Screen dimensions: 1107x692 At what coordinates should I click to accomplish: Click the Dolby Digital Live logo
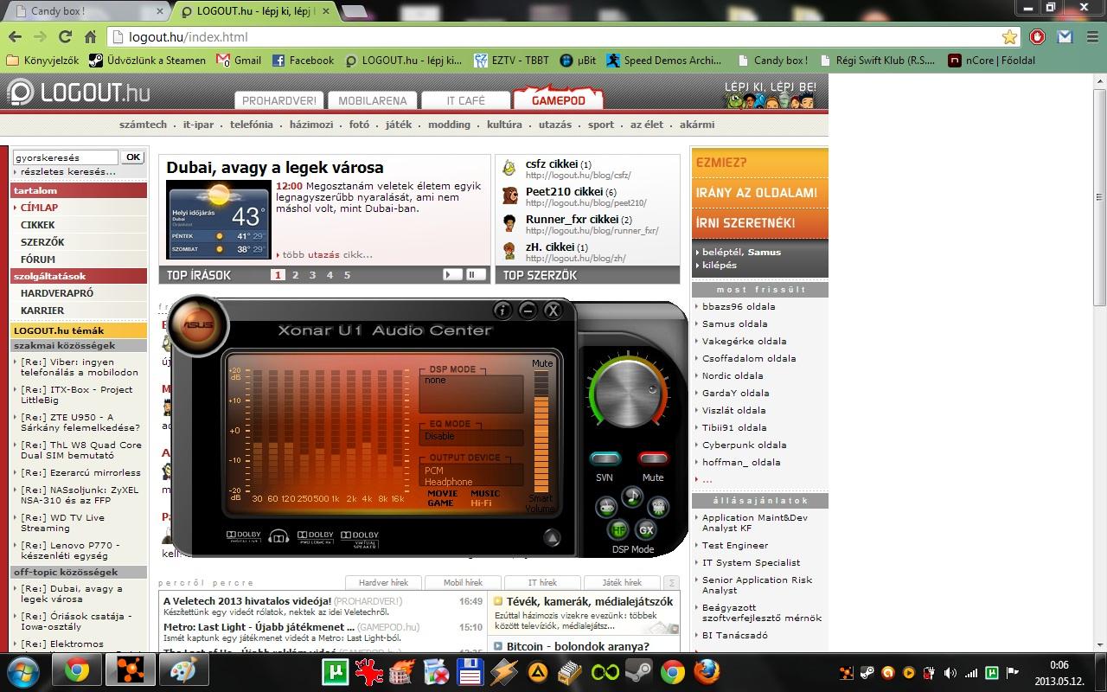(x=243, y=537)
